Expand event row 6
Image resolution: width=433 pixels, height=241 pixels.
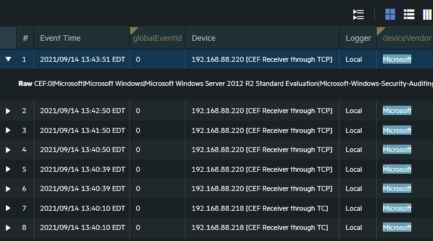click(8, 188)
